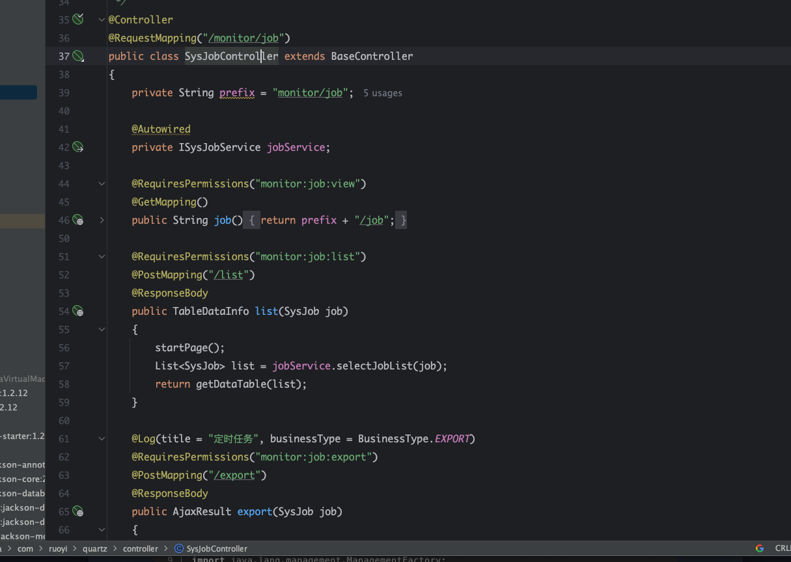Viewport: 791px width, 562px height.
Task: Collapse the list method at monitor:job:list annotation
Action: pos(102,257)
